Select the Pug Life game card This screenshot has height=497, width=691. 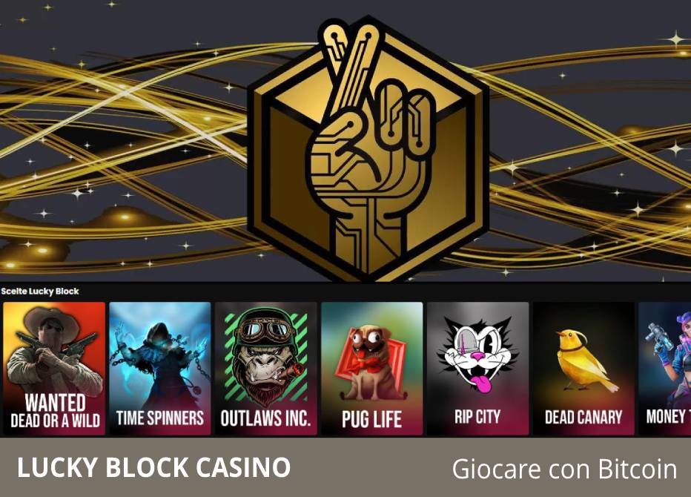[372, 368]
